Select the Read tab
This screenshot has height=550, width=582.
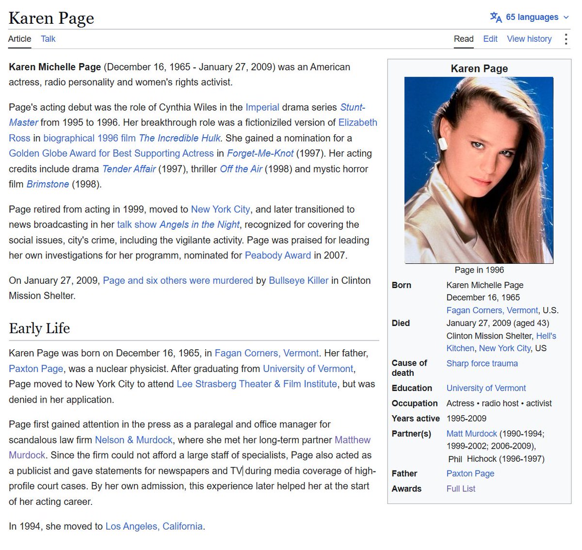point(464,39)
